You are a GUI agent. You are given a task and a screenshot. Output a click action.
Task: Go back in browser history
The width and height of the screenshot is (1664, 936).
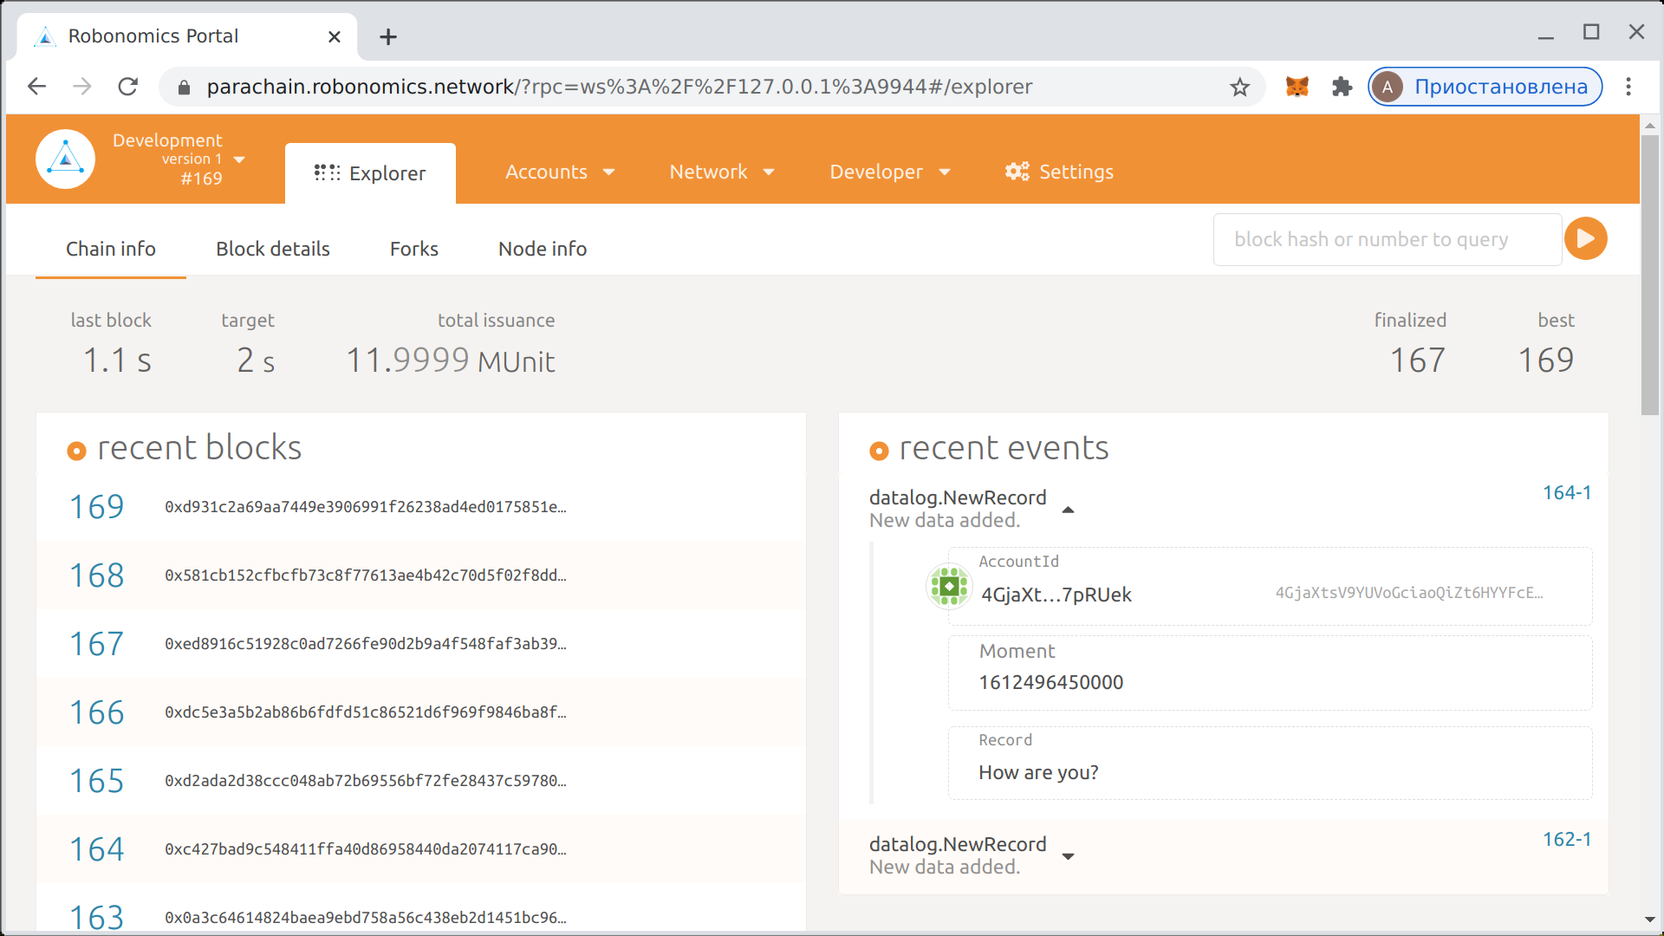point(37,87)
